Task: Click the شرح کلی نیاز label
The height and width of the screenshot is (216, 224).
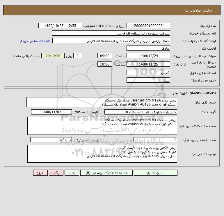Action: [x=205, y=102]
